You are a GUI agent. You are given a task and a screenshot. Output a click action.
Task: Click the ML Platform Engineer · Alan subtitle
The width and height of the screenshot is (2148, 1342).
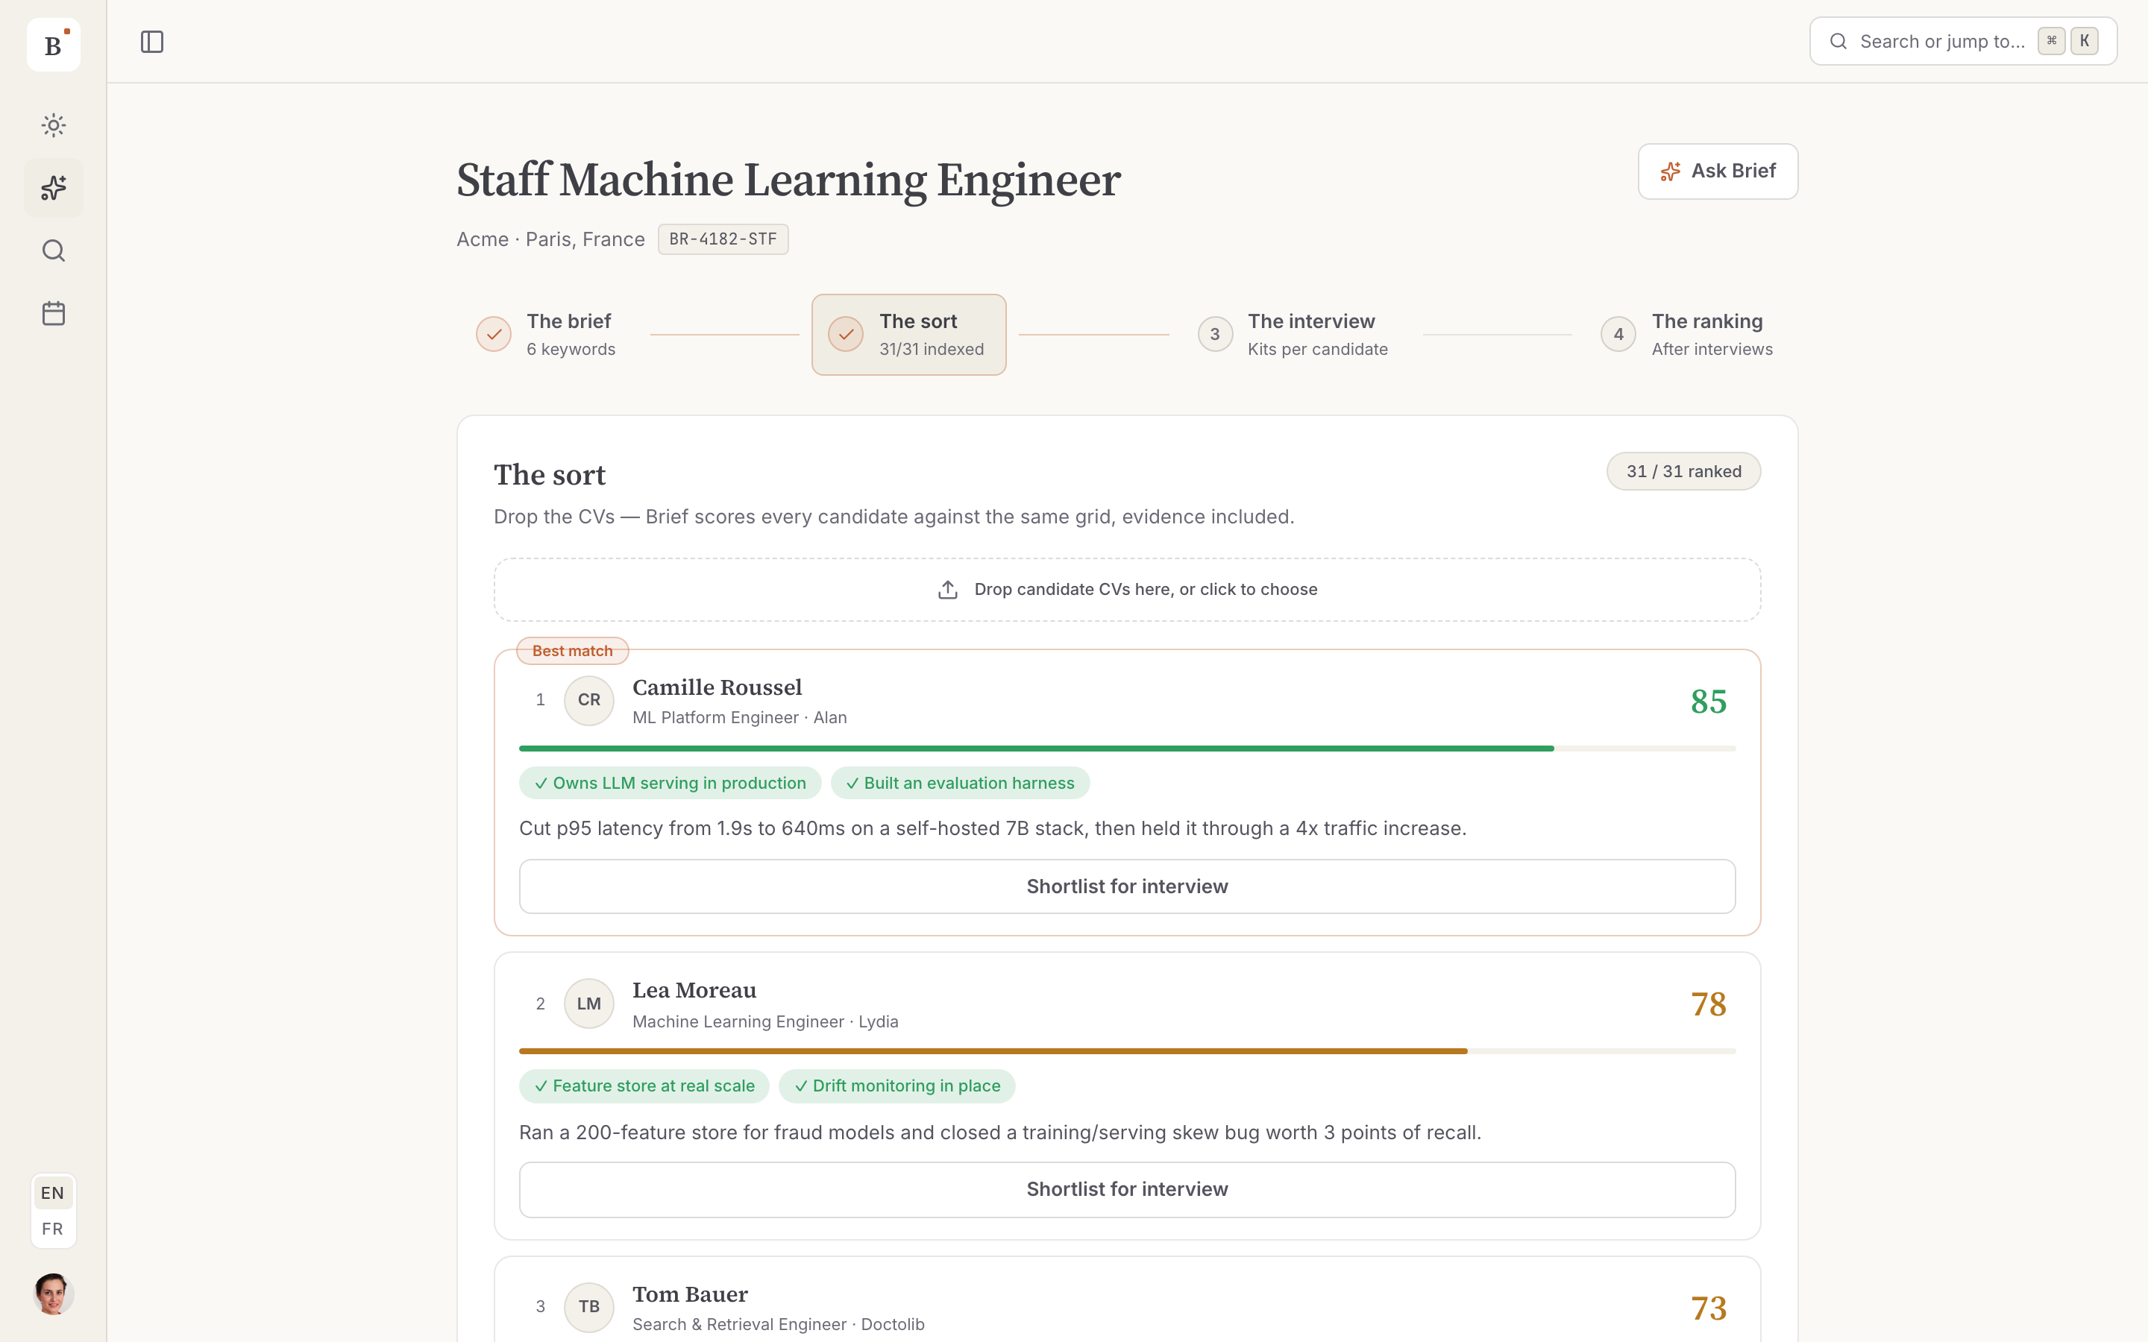click(739, 718)
